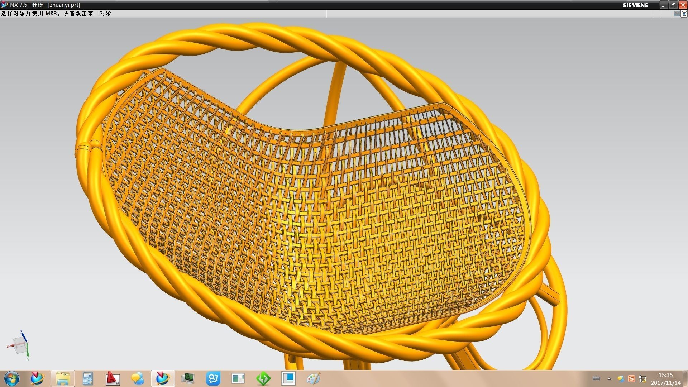
Task: Open the green window panel taskbar app
Action: click(x=238, y=378)
